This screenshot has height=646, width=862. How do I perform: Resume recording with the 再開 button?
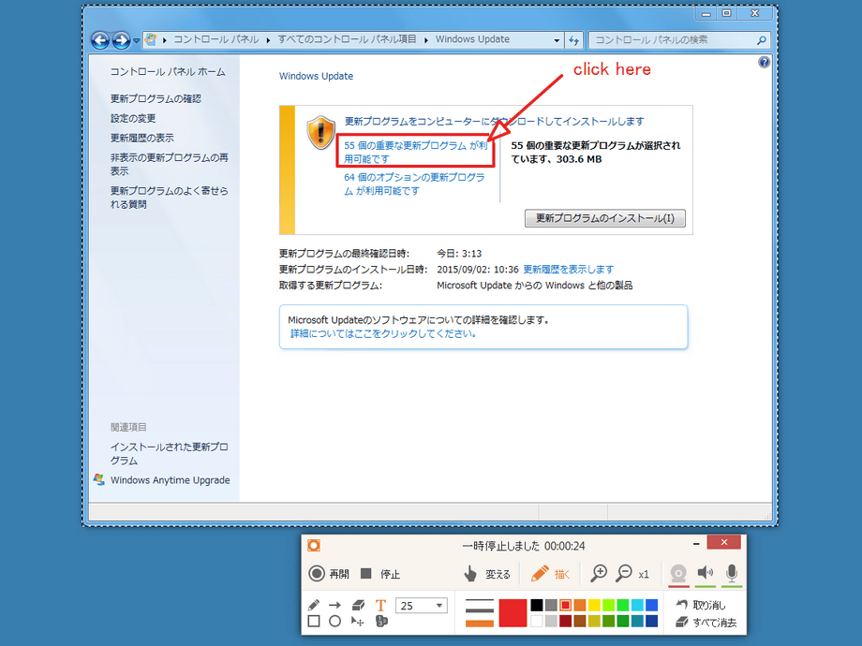pyautogui.click(x=329, y=574)
